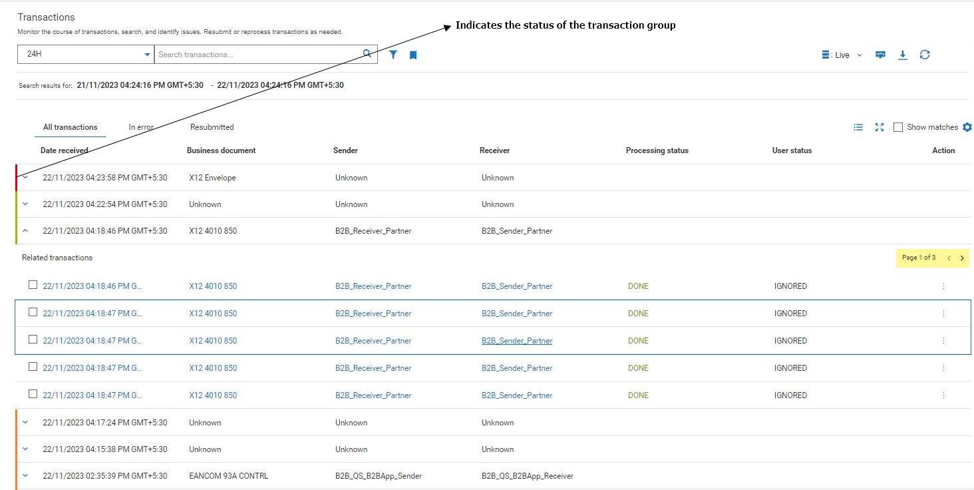Viewport: 974px width, 490px height.
Task: Click the Related transactions heading
Action: point(57,258)
